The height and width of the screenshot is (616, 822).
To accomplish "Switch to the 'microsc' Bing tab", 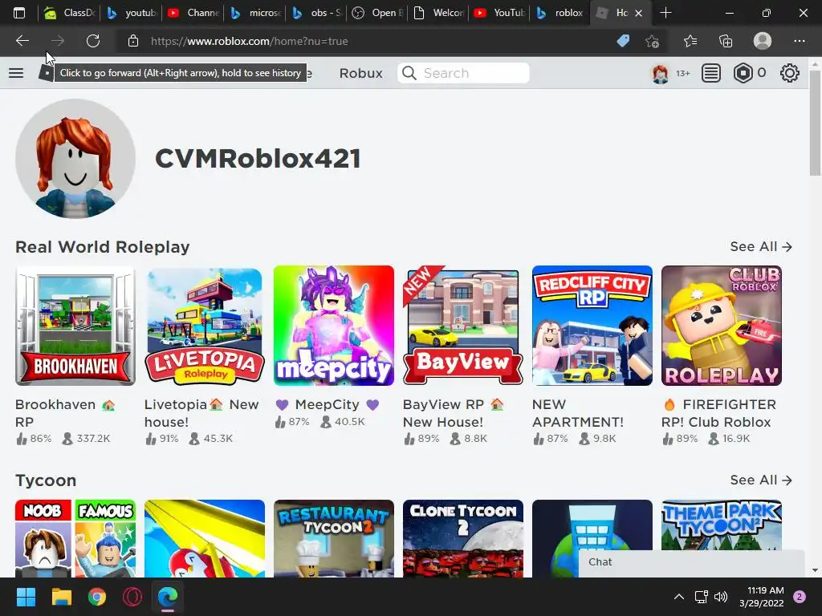I will pos(255,13).
